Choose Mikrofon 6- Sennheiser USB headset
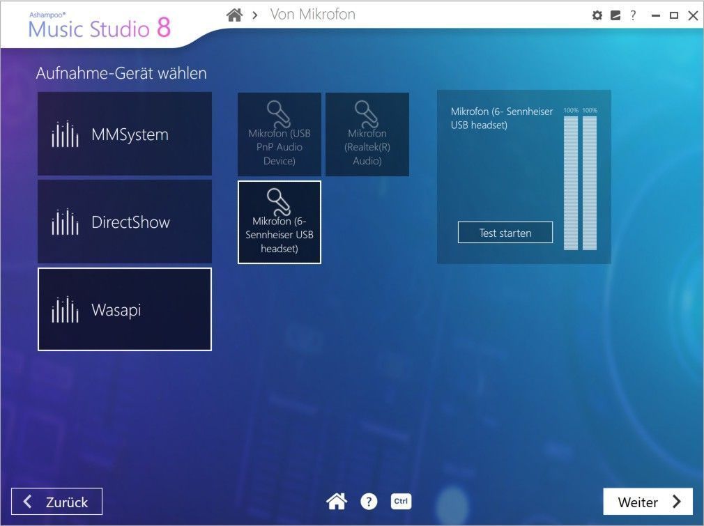The width and height of the screenshot is (704, 526). pos(280,222)
